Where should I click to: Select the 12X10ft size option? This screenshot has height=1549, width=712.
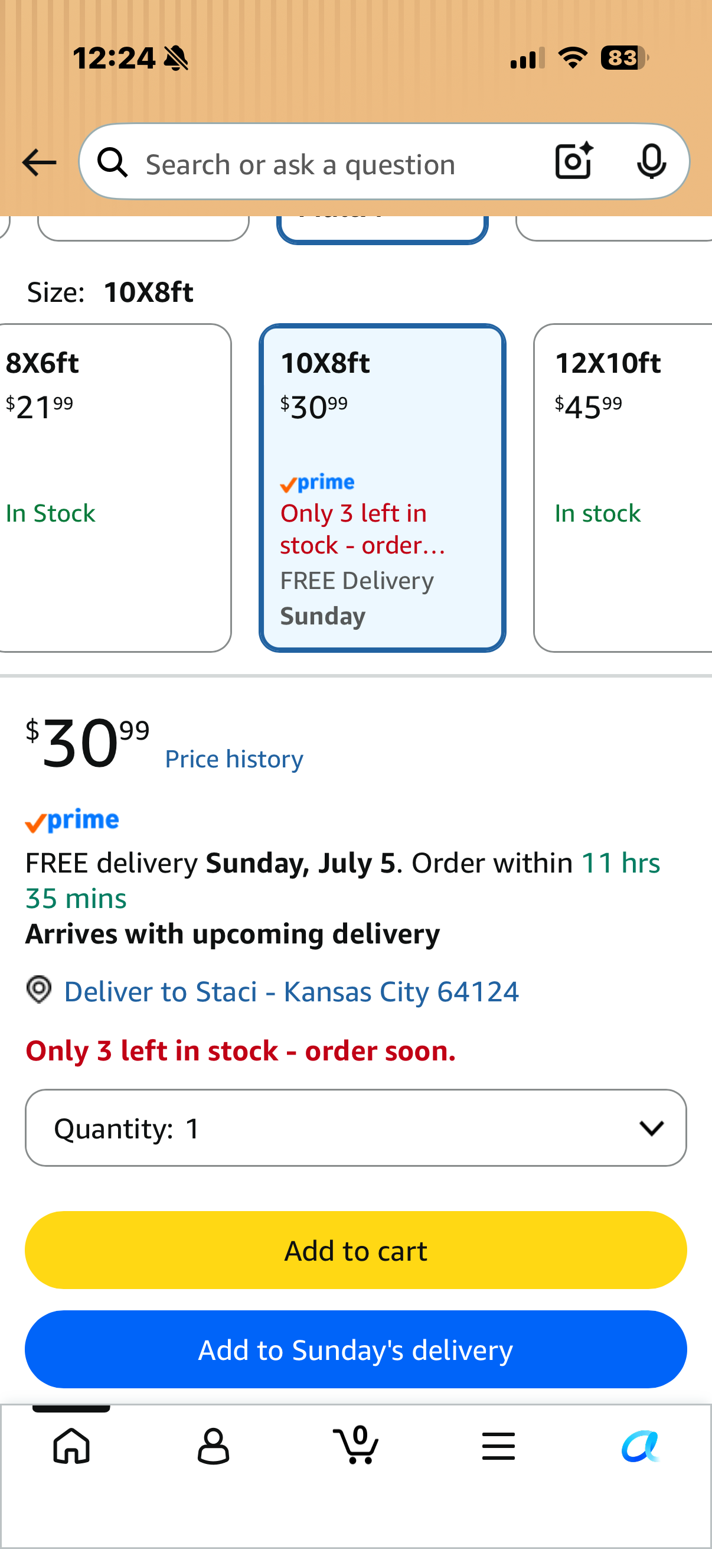pos(623,487)
